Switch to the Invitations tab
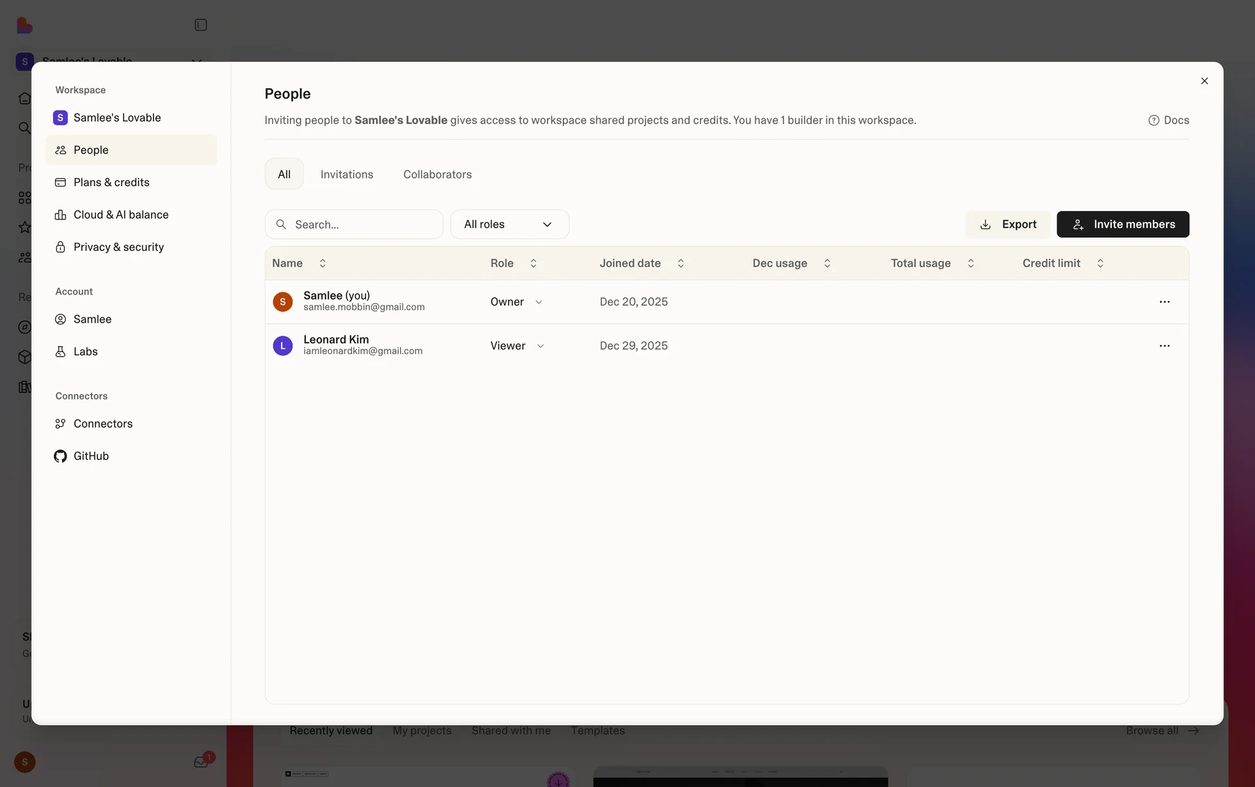The image size is (1255, 787). coord(346,174)
